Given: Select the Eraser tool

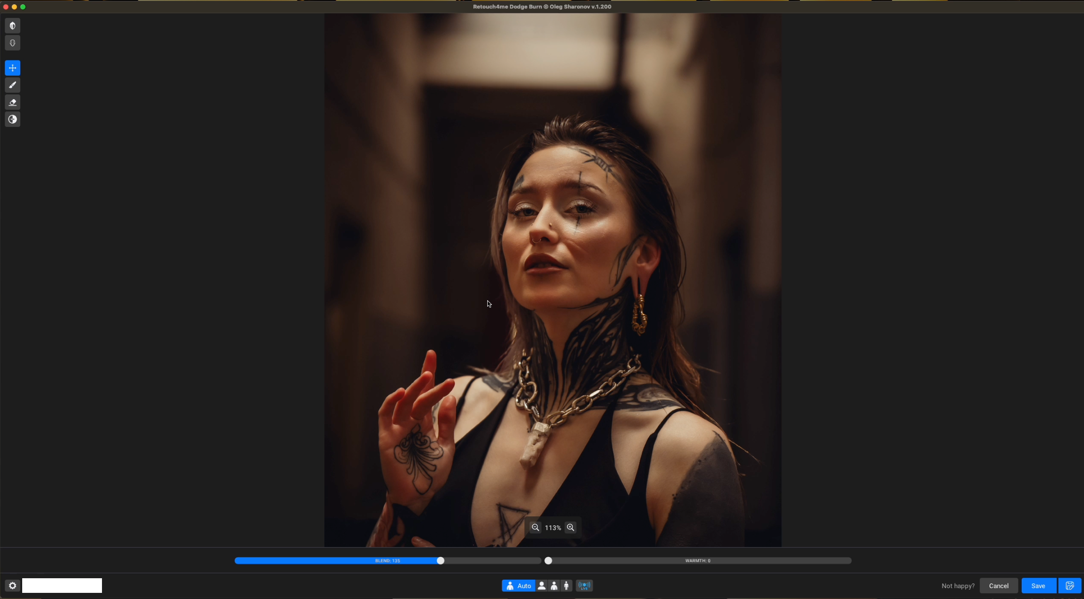Looking at the screenshot, I should tap(13, 102).
